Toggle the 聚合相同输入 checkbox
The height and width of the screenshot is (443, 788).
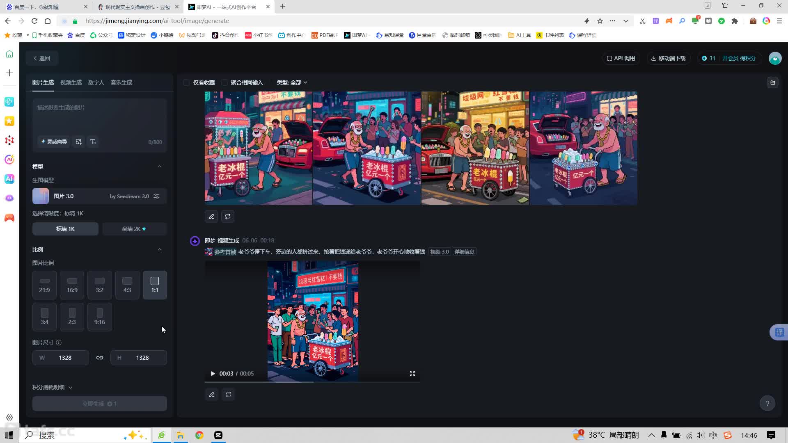tap(224, 82)
